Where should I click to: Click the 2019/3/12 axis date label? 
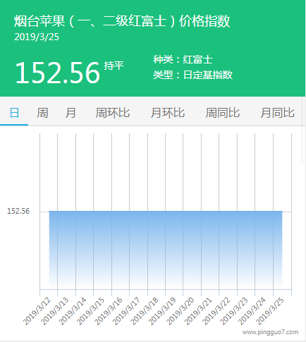(x=37, y=312)
